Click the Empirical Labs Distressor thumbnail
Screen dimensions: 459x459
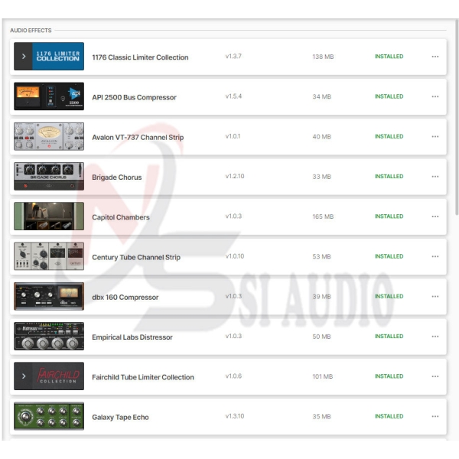[x=49, y=337]
